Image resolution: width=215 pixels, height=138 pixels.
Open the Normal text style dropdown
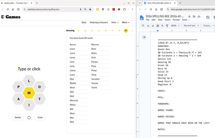tap(191, 26)
